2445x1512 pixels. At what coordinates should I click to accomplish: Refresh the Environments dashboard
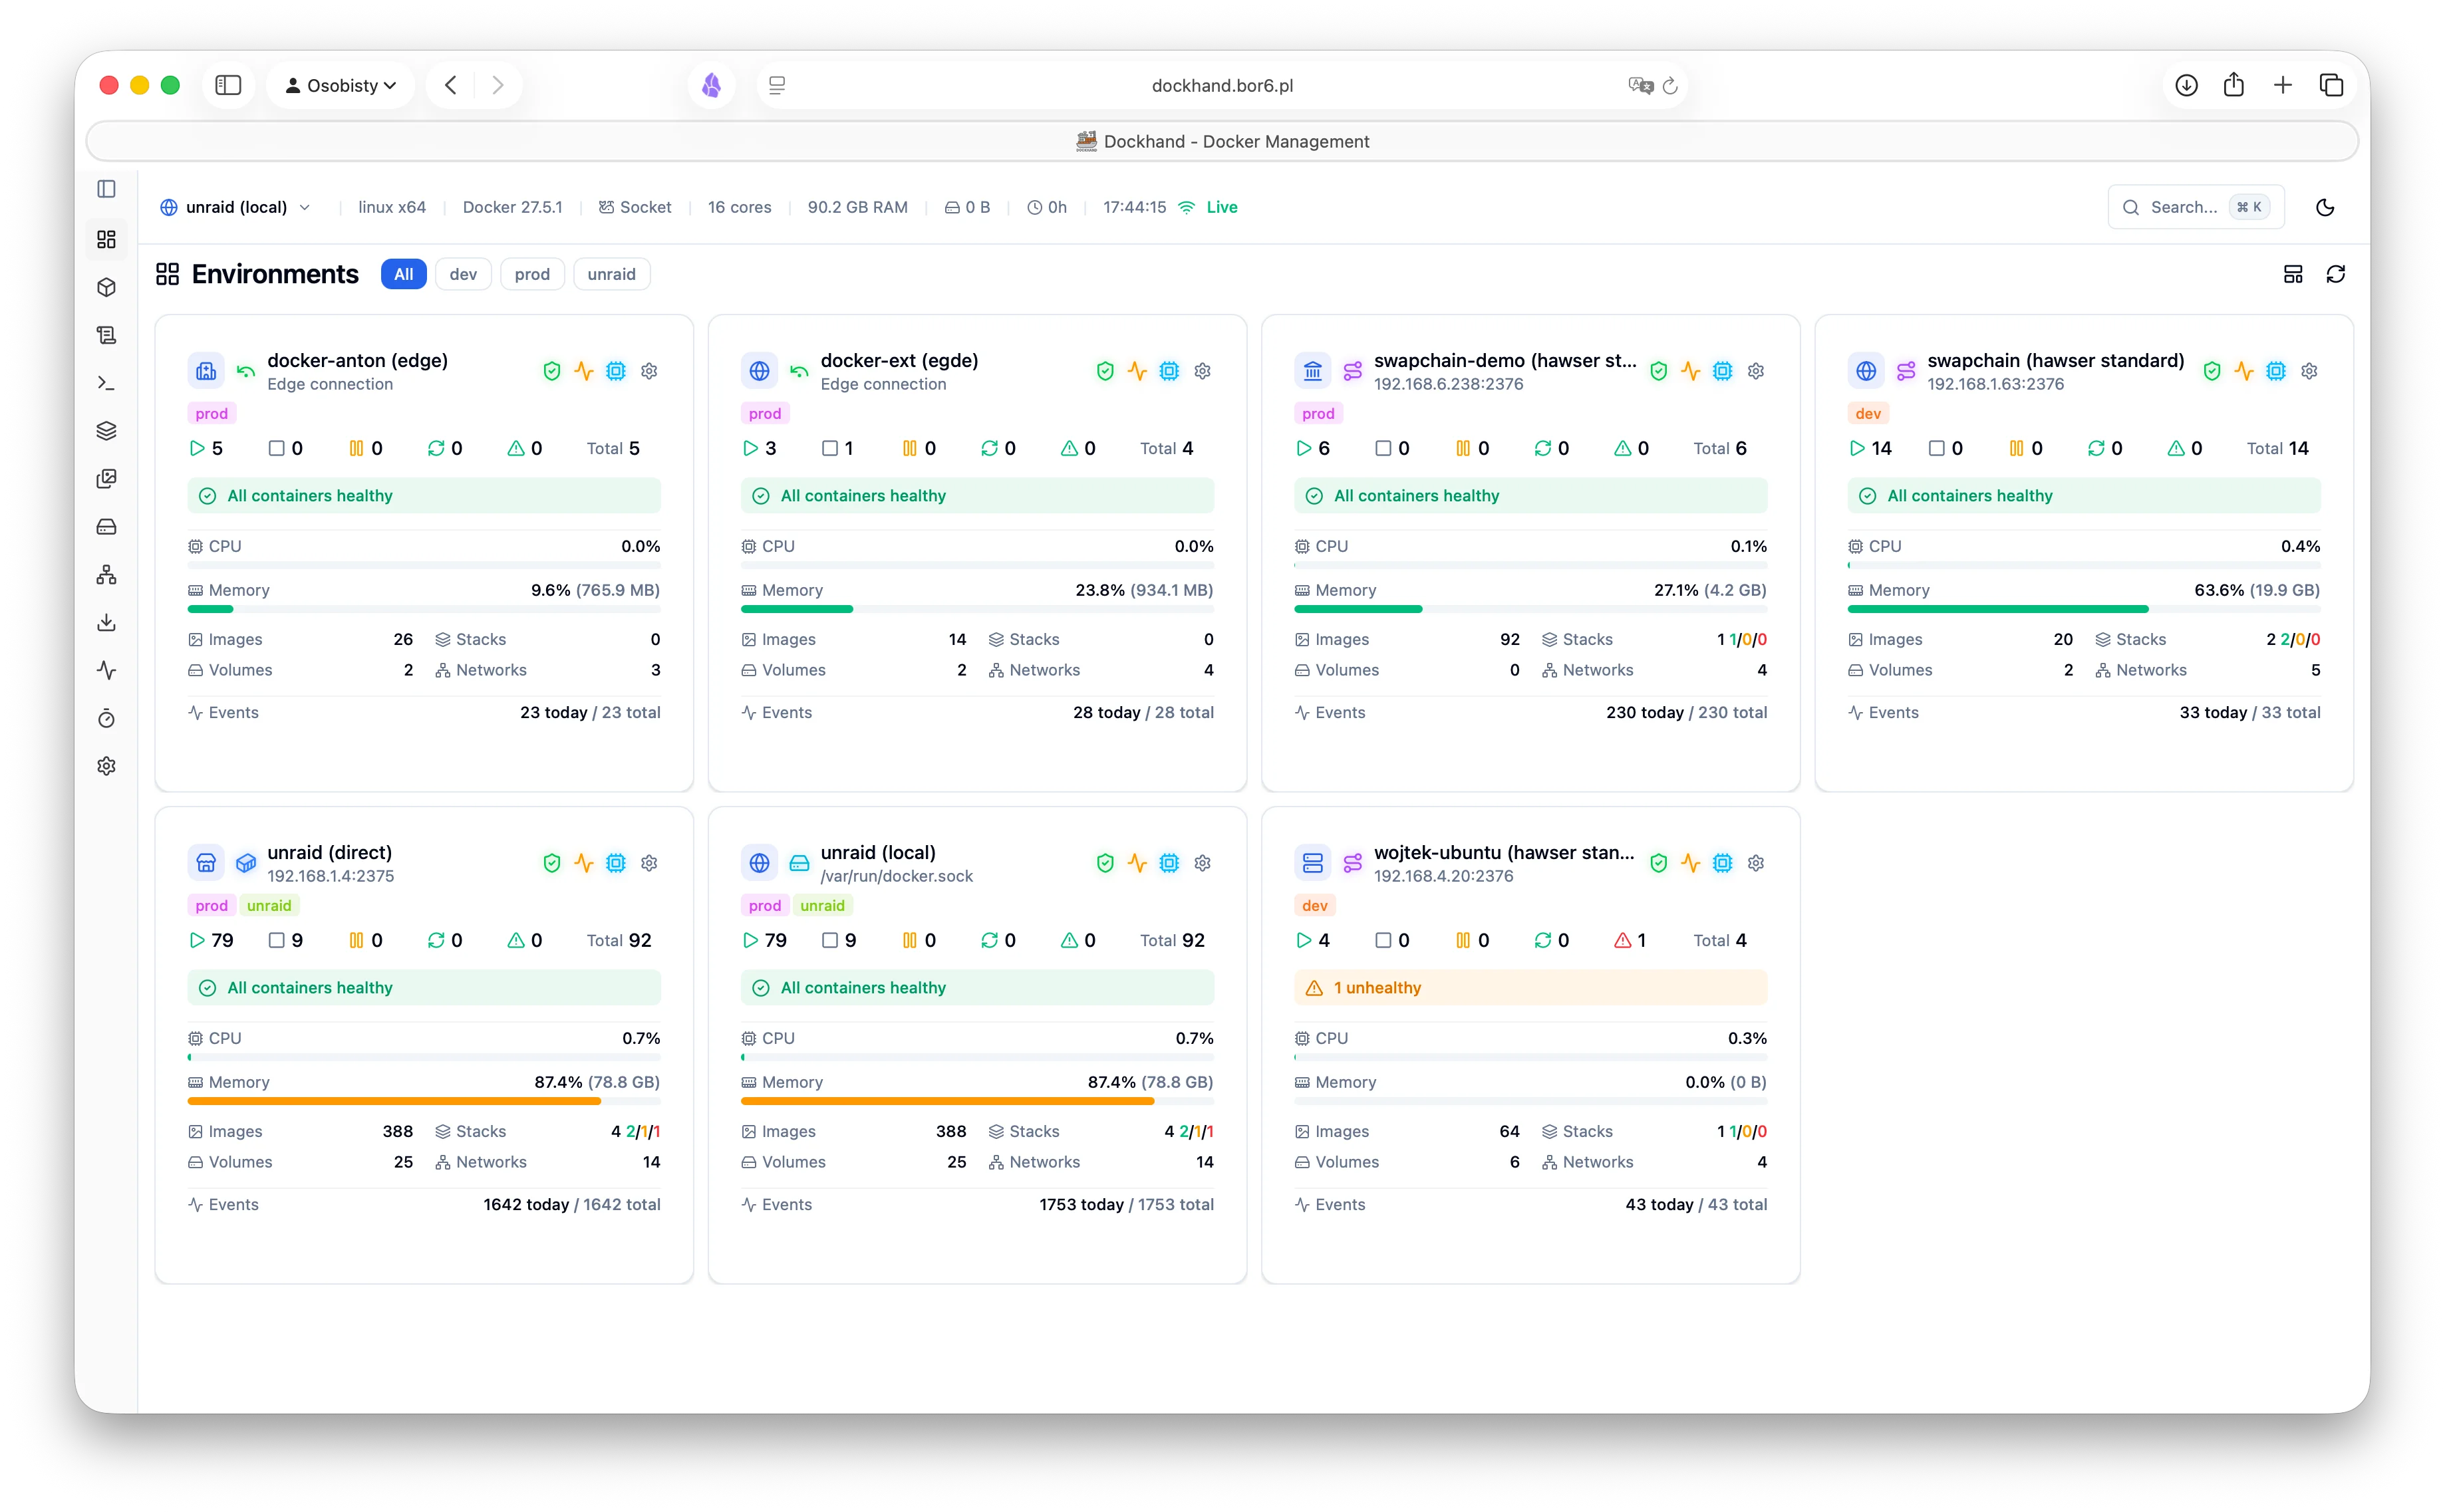[x=2336, y=273]
